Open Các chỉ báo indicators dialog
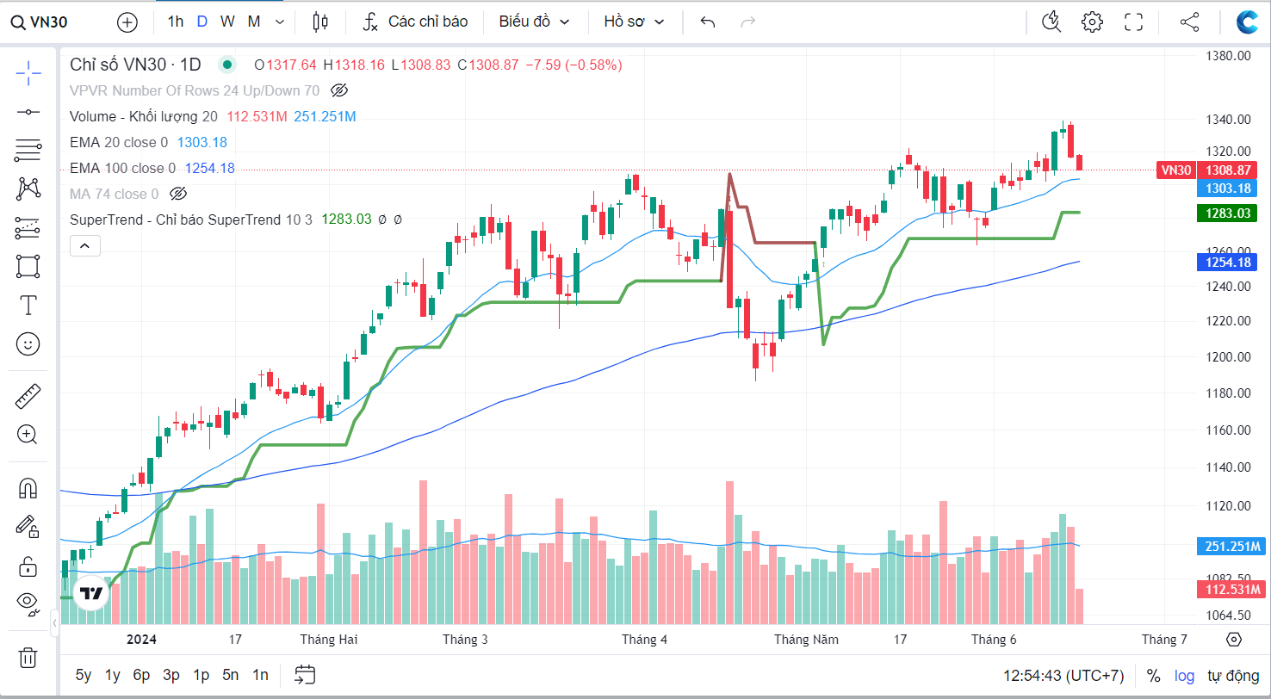Viewport: 1271px width, 699px height. click(x=415, y=22)
